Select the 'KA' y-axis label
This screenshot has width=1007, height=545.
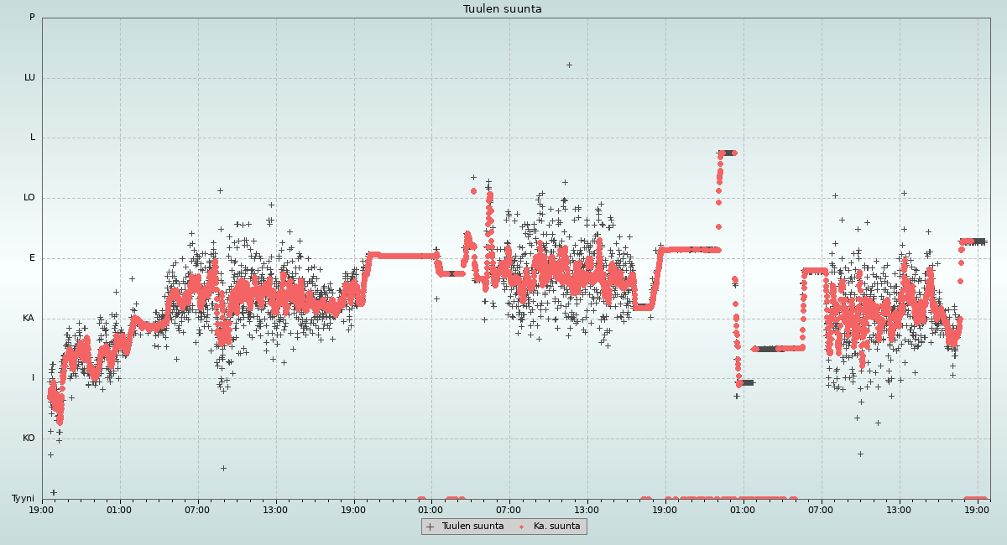pyautogui.click(x=29, y=319)
